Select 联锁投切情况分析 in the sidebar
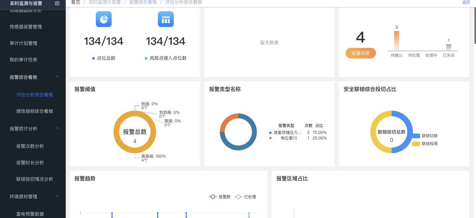This screenshot has width=476, height=218. click(35, 179)
